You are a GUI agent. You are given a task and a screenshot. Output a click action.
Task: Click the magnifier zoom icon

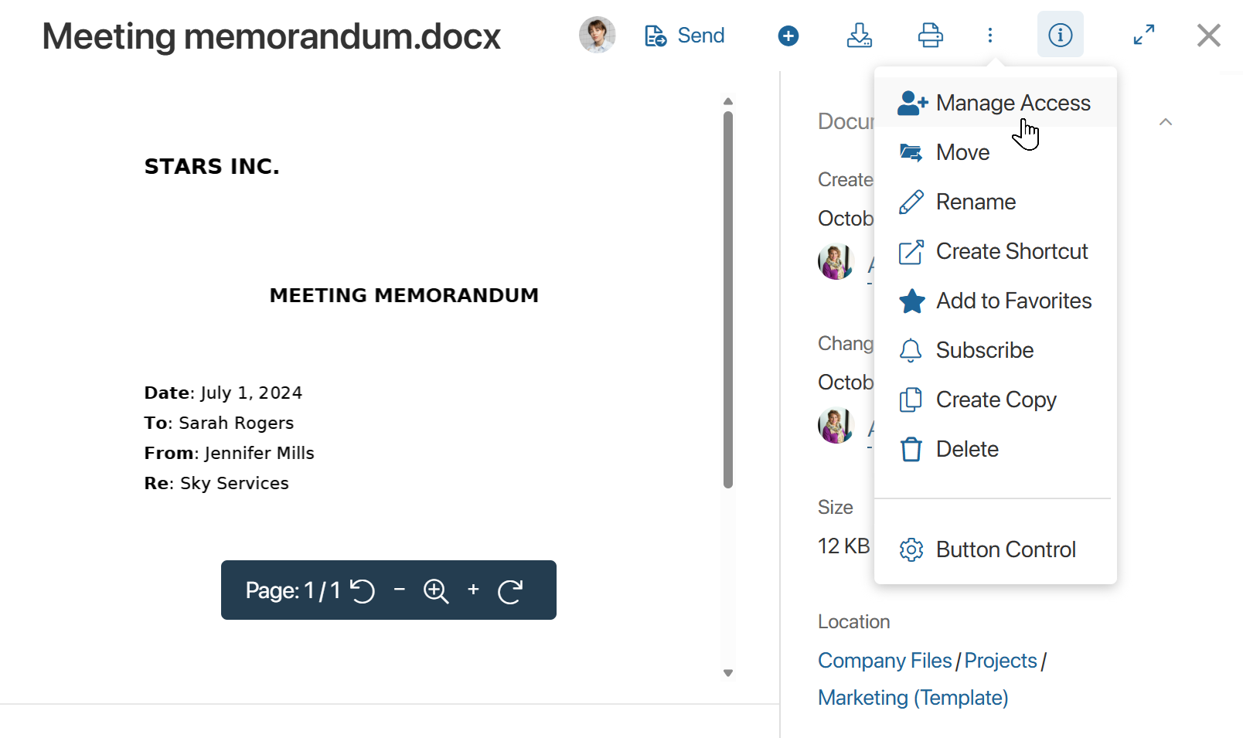(436, 591)
